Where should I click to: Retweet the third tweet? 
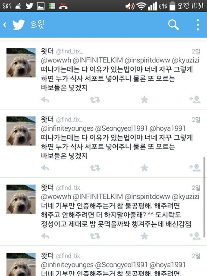click(x=95, y=236)
